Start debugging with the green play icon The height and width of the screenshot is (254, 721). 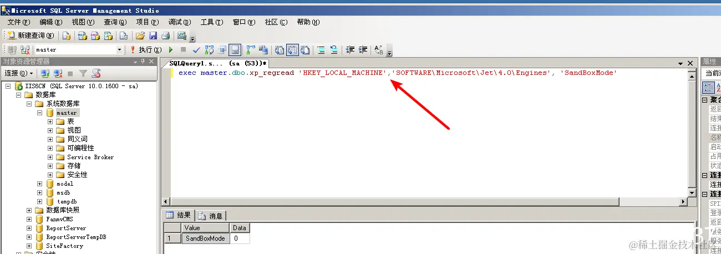(171, 50)
